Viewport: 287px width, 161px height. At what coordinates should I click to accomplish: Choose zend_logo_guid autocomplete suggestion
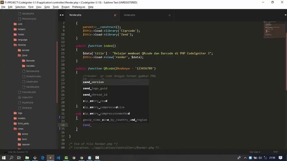pos(115,89)
